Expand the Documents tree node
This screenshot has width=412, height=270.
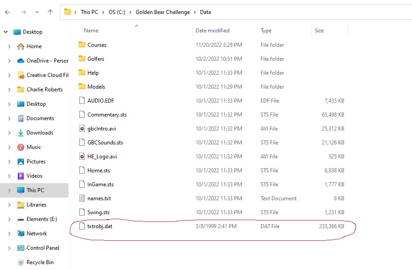pos(9,119)
